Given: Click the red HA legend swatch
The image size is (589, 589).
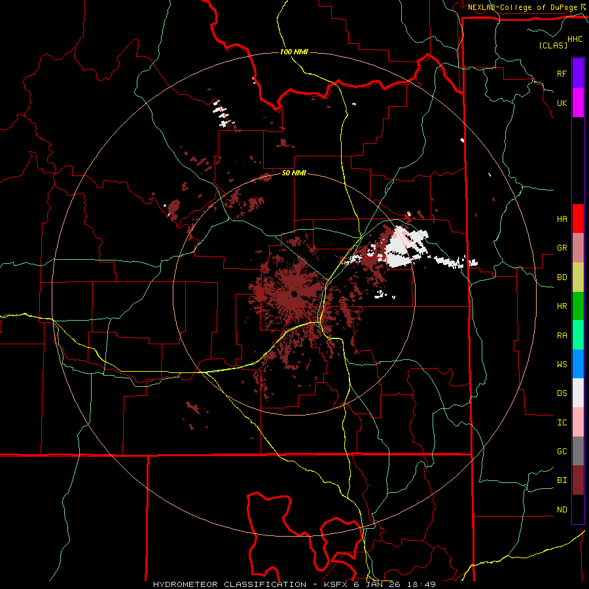Looking at the screenshot, I should [578, 219].
